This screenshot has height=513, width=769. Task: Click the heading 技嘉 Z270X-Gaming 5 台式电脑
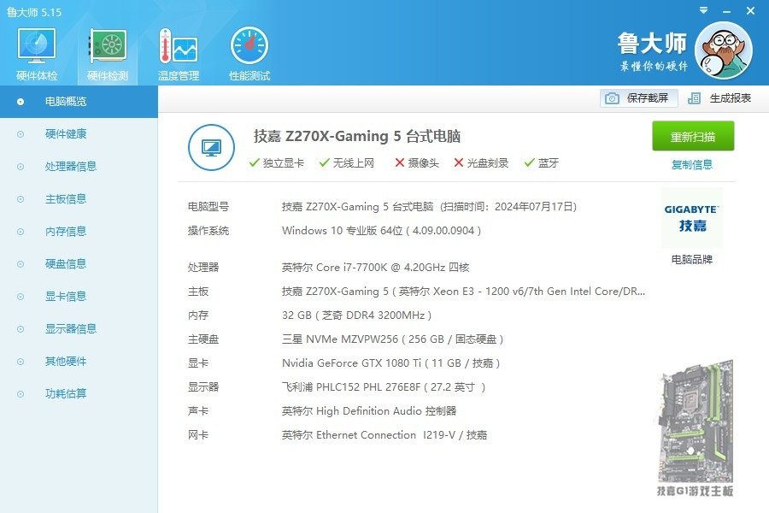point(357,136)
